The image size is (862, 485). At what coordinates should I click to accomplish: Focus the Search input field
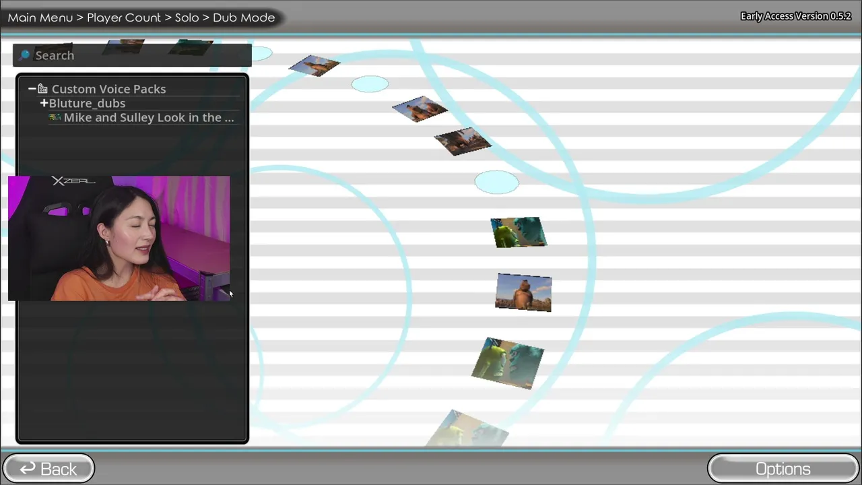[132, 55]
